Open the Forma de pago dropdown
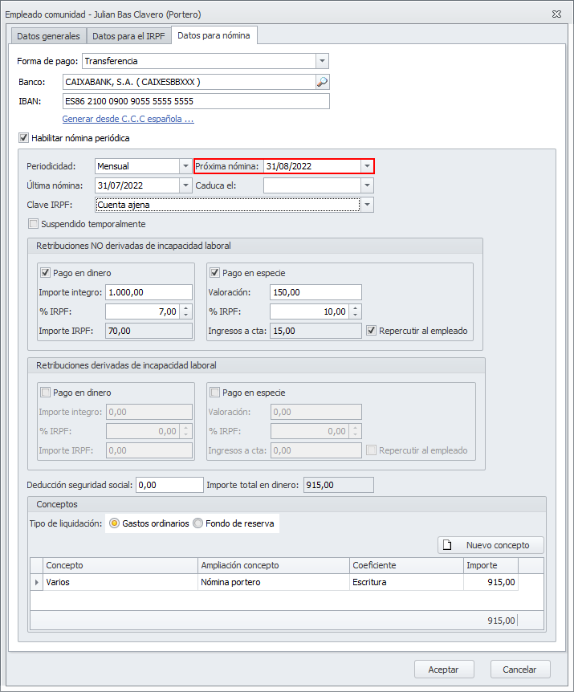Image resolution: width=574 pixels, height=692 pixels. pyautogui.click(x=322, y=61)
